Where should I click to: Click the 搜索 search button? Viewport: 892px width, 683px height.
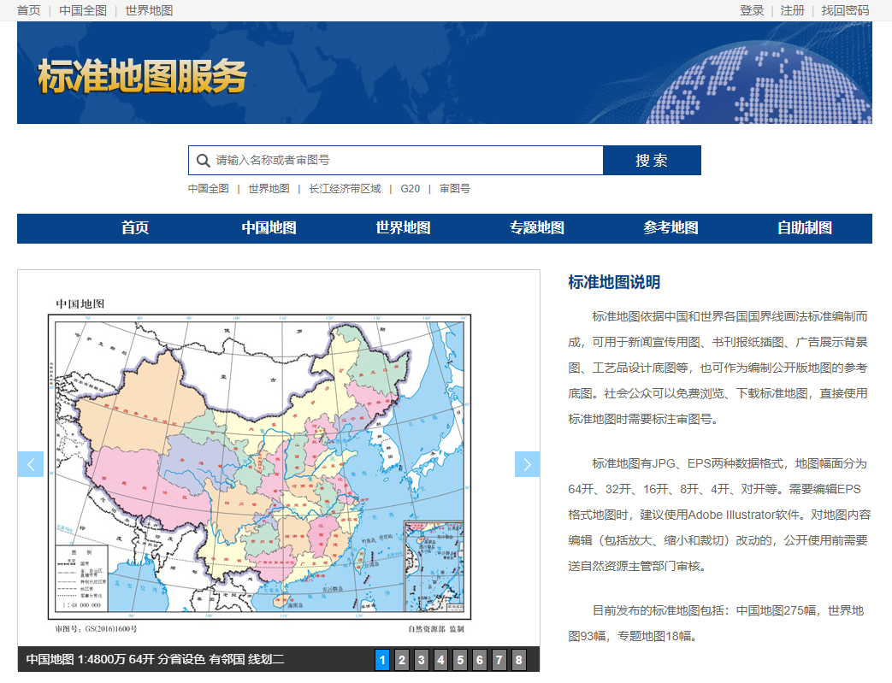[652, 161]
